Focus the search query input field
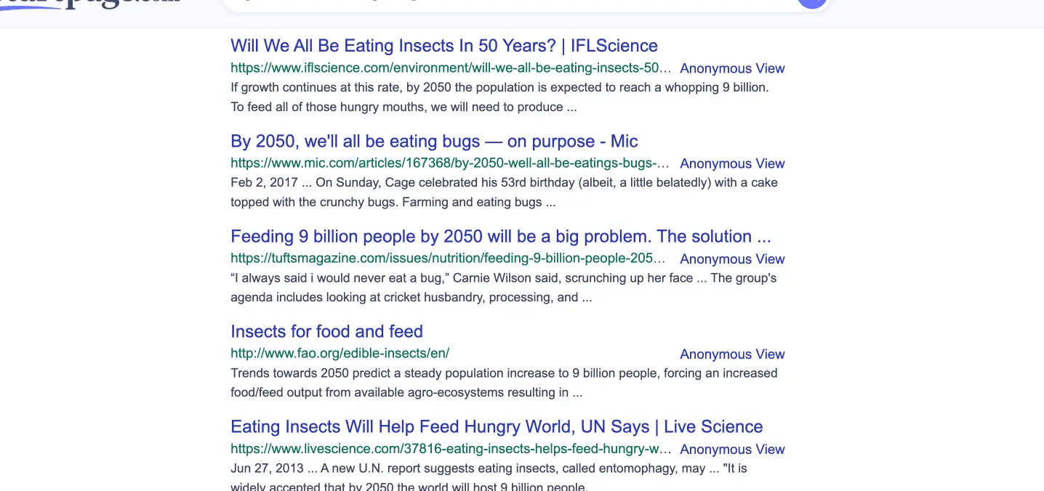 tap(509, 4)
